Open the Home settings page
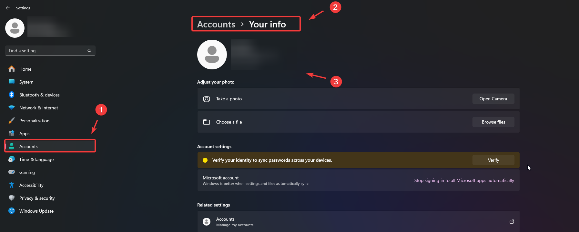The width and height of the screenshot is (579, 232). click(25, 69)
